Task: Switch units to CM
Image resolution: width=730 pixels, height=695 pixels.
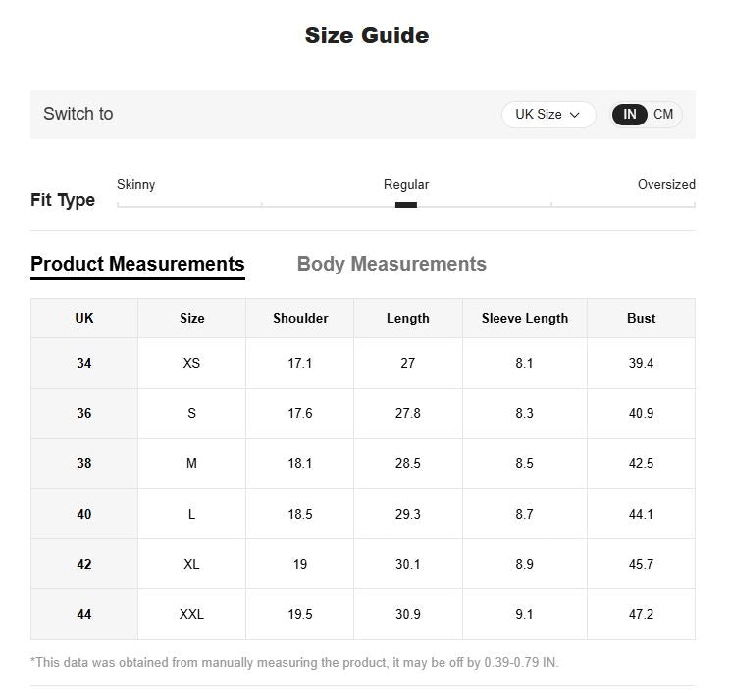Action: coord(663,115)
